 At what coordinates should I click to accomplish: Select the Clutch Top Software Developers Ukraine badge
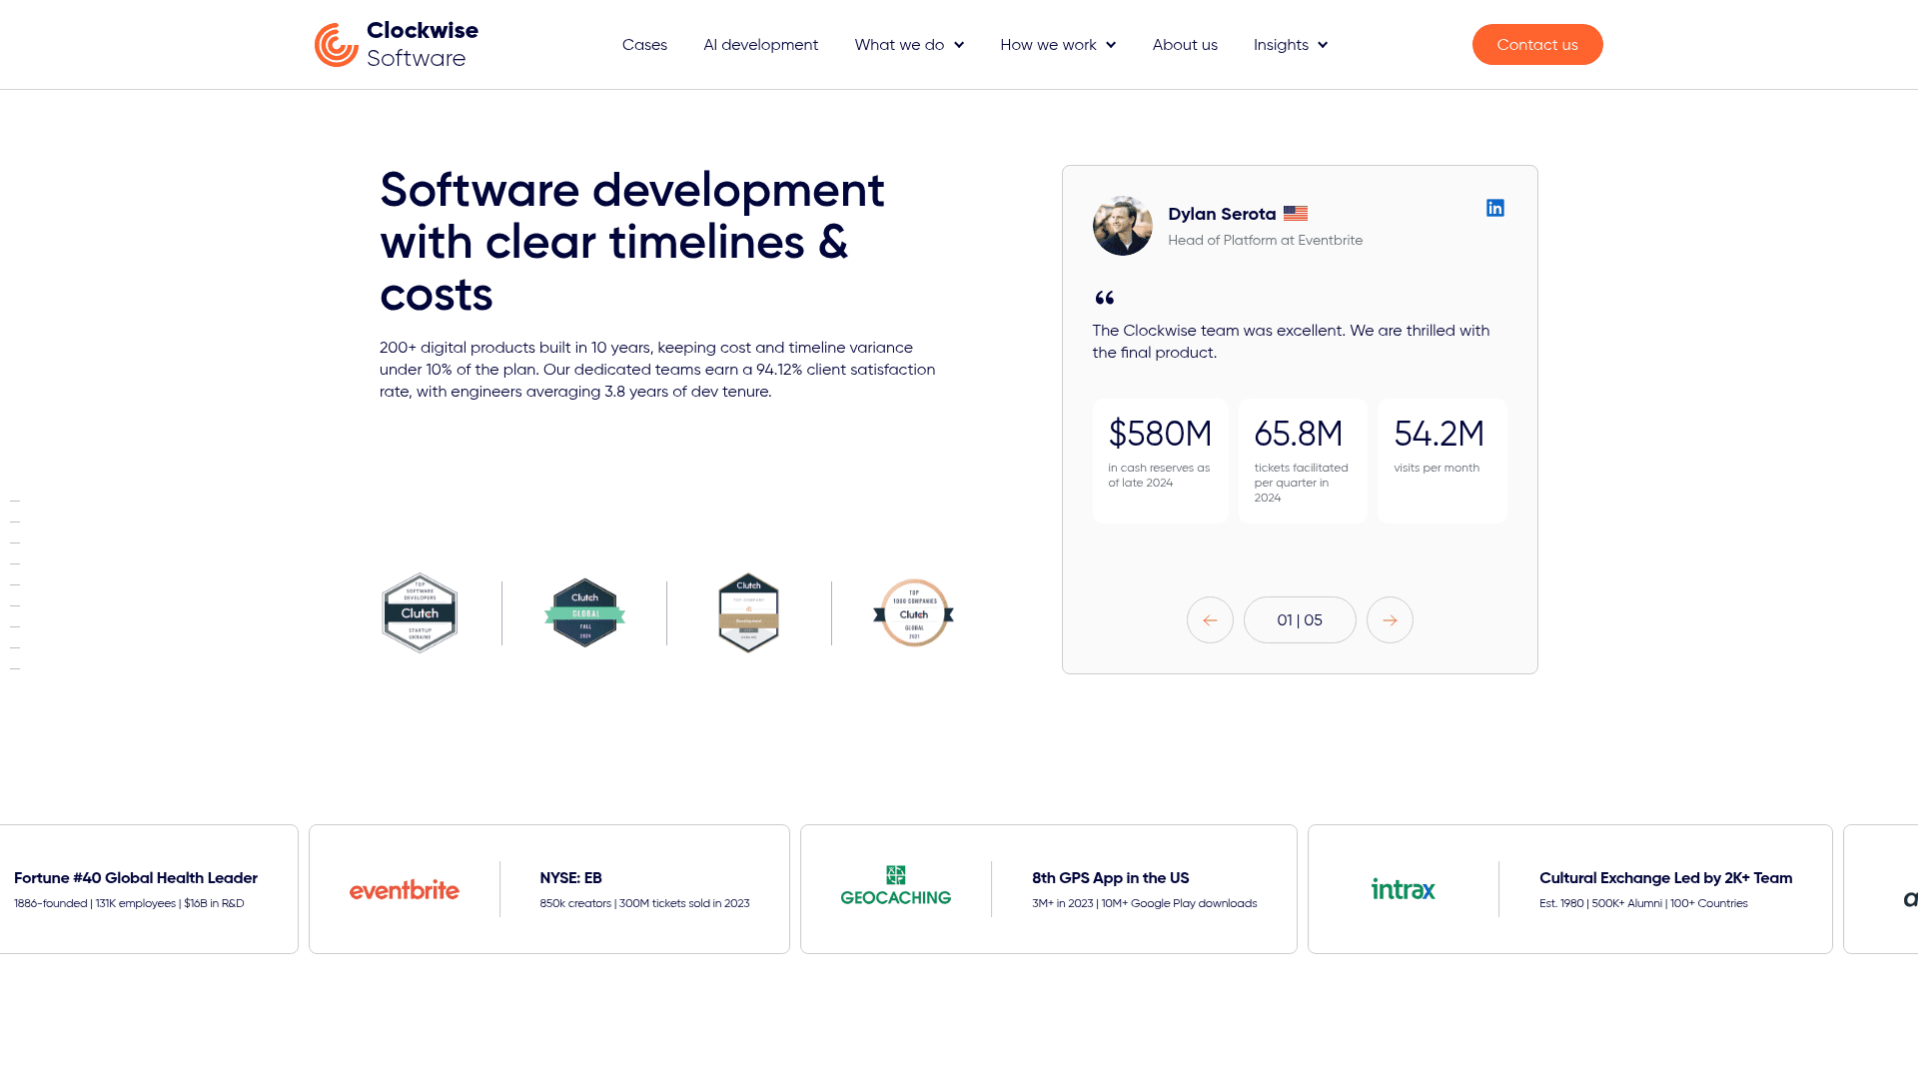(x=420, y=612)
